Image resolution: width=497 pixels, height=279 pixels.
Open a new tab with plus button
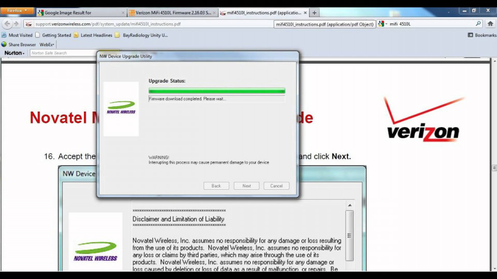314,12
